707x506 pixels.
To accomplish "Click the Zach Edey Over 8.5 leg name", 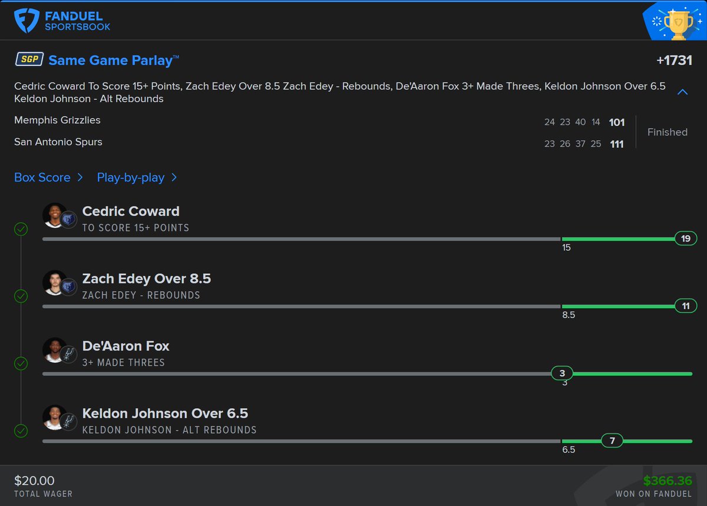I will (146, 279).
